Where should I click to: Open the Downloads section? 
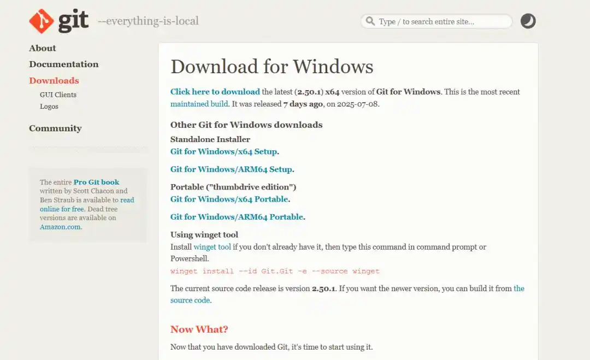(54, 80)
